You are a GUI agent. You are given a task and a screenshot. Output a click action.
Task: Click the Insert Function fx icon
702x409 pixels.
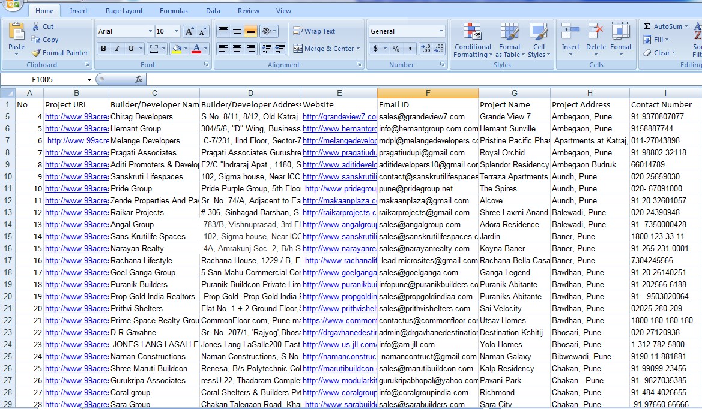click(139, 79)
